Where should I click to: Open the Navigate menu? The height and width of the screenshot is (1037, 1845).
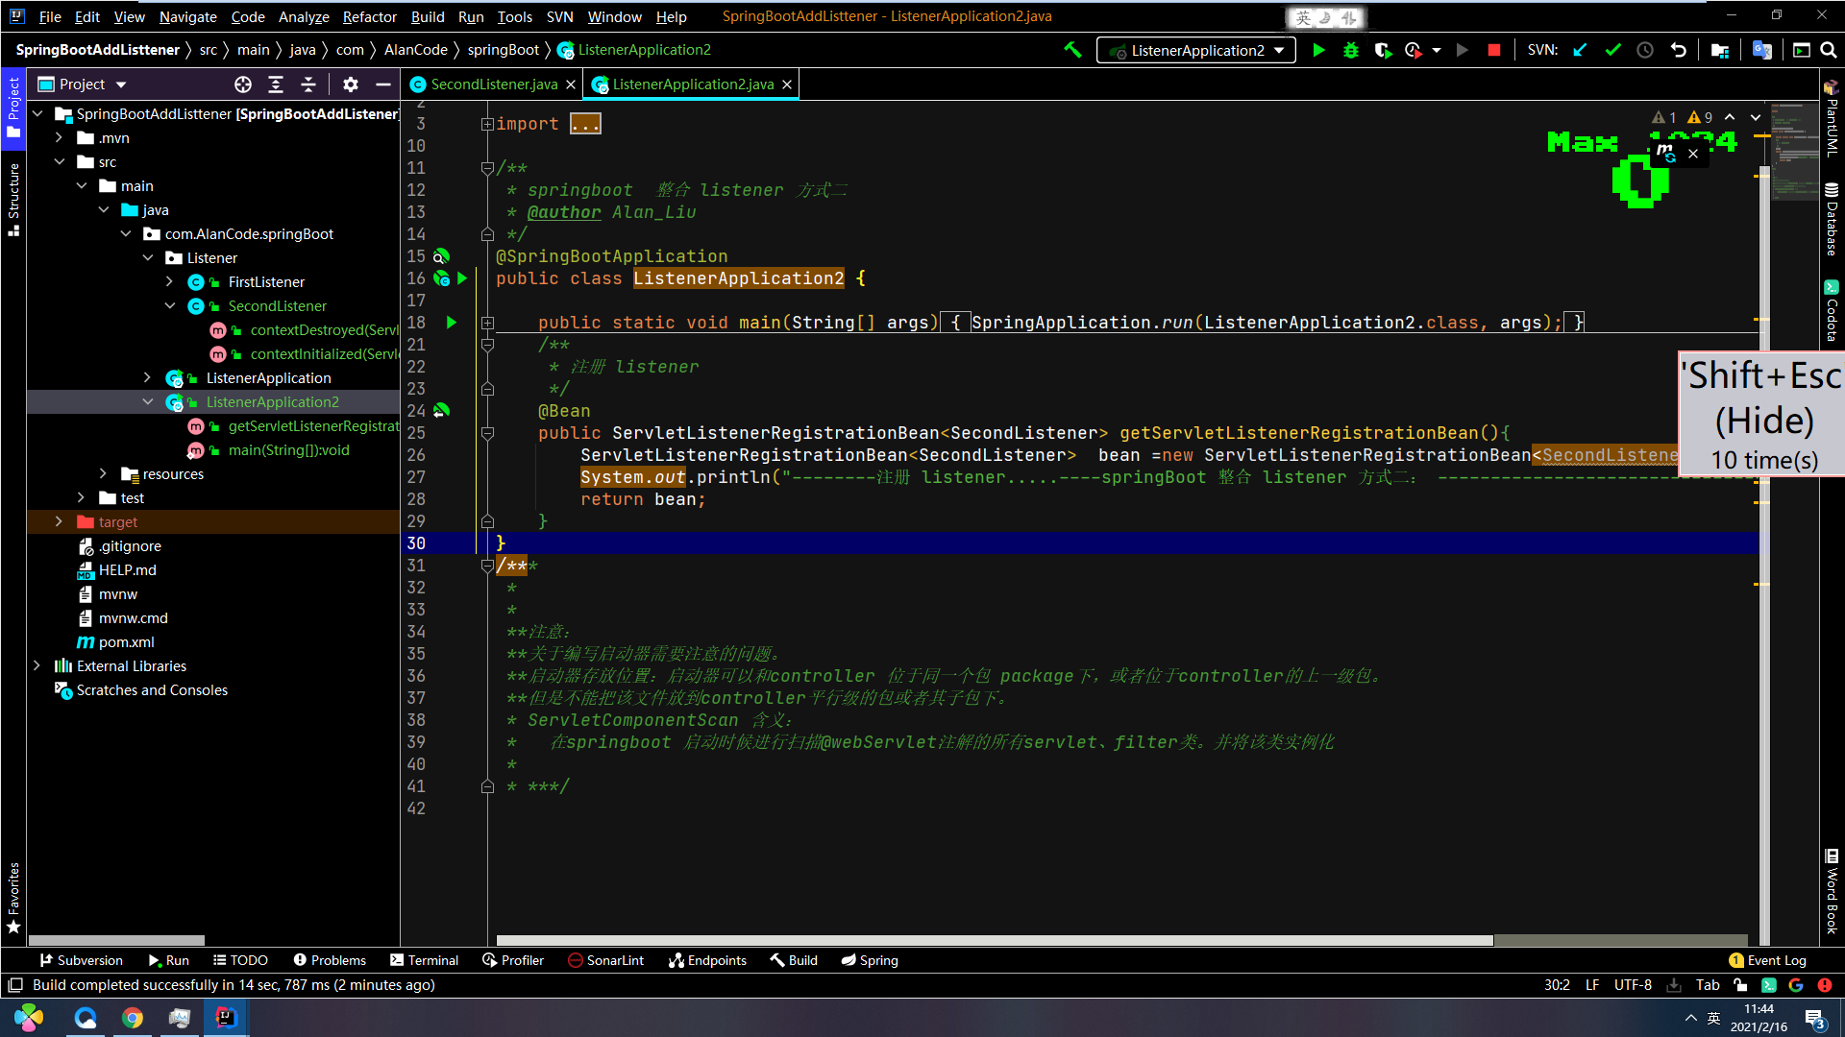click(187, 16)
